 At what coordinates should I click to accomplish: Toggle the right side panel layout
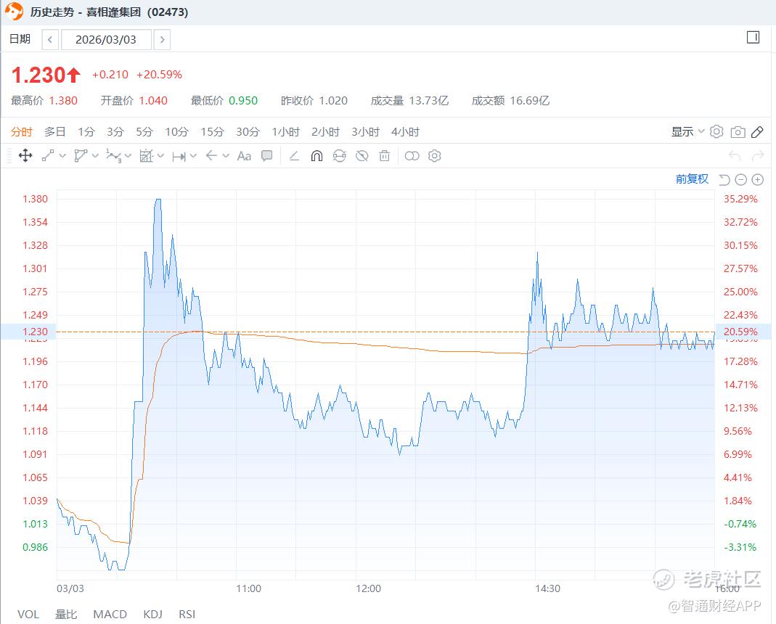(753, 38)
